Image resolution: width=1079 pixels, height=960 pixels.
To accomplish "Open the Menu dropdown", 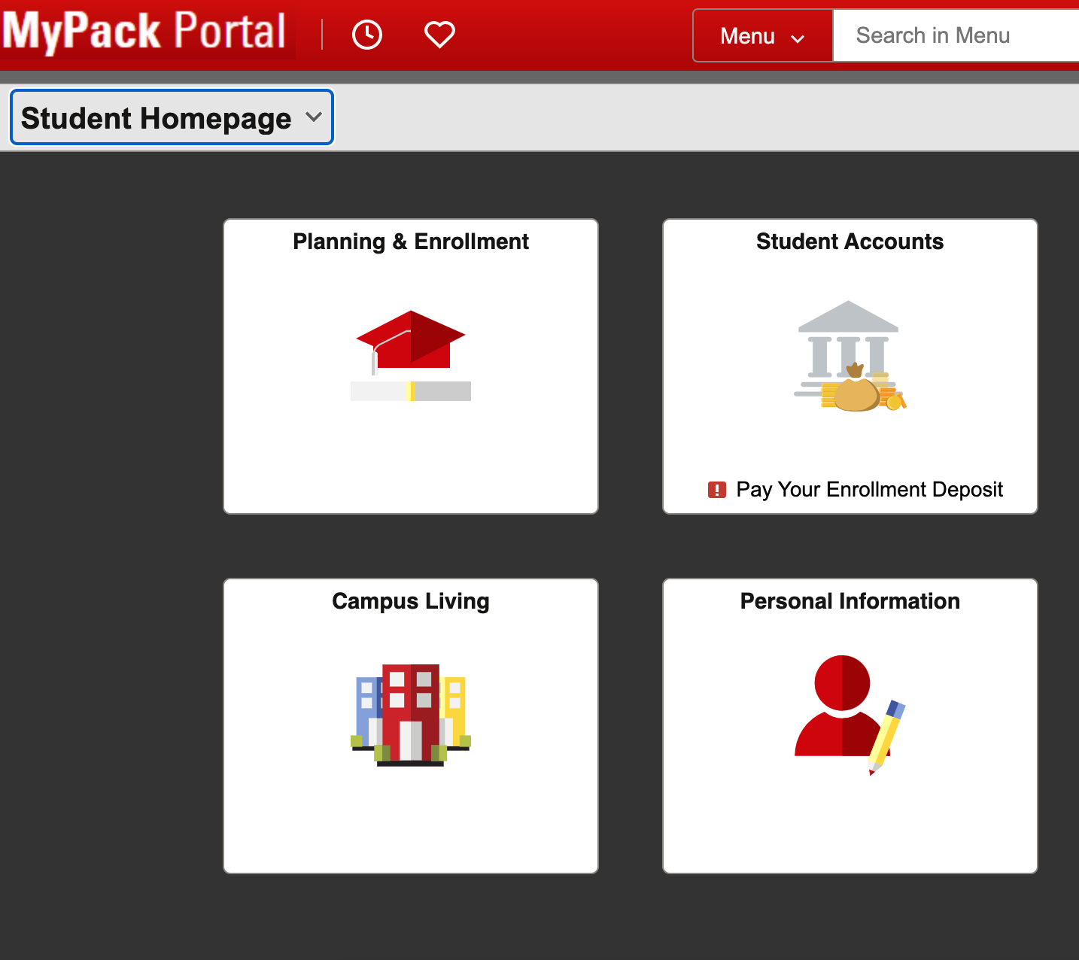I will coord(762,35).
